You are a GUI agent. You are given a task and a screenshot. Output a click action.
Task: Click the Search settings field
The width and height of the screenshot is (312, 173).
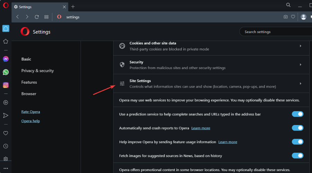pos(276,32)
